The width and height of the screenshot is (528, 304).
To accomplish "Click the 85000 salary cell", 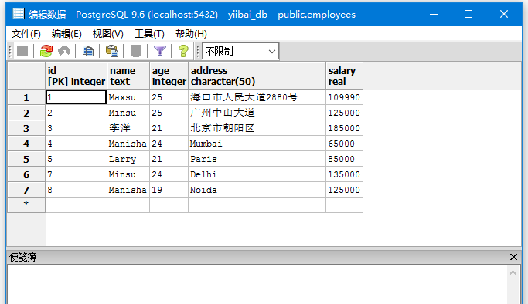I will 344,159.
